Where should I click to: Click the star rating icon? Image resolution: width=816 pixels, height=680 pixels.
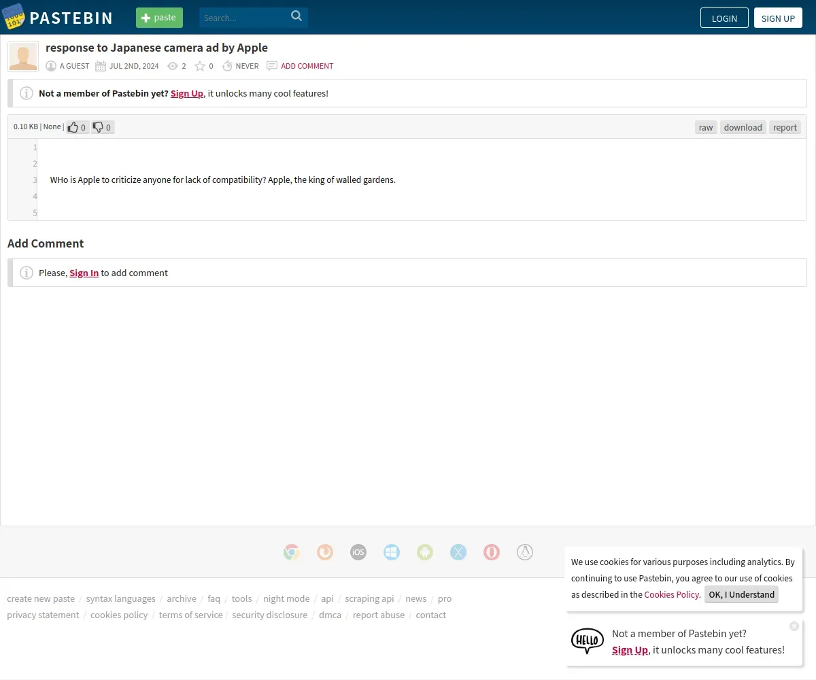click(200, 66)
